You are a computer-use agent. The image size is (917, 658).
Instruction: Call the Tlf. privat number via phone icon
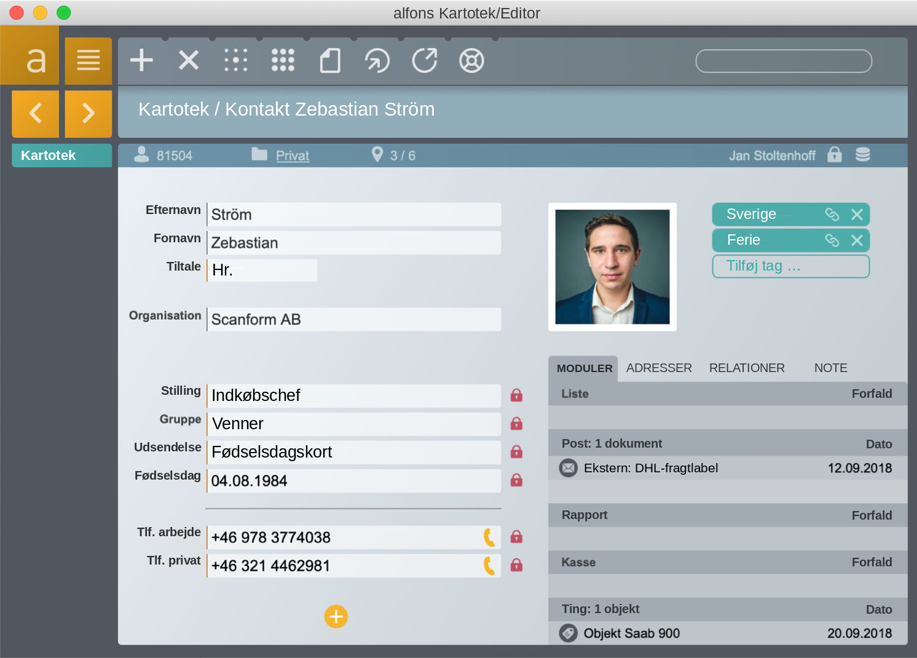(489, 566)
